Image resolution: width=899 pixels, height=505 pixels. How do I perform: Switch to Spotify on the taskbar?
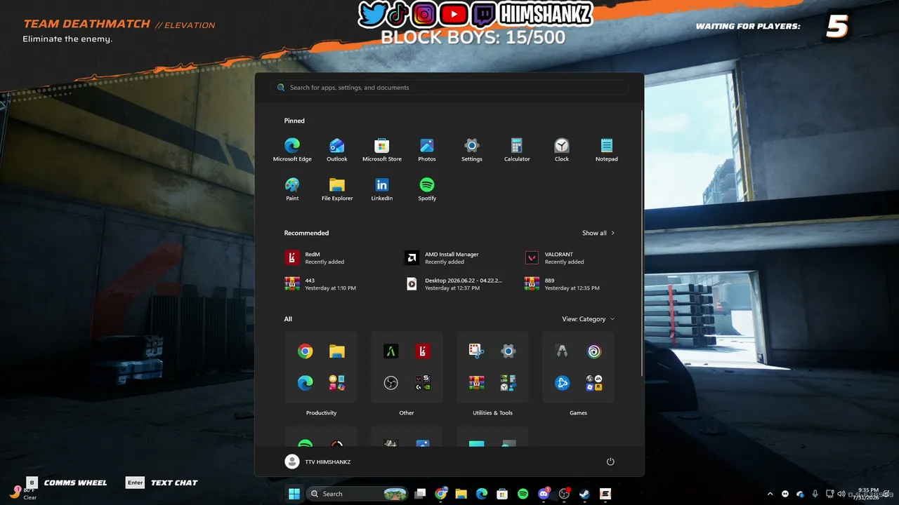(523, 494)
